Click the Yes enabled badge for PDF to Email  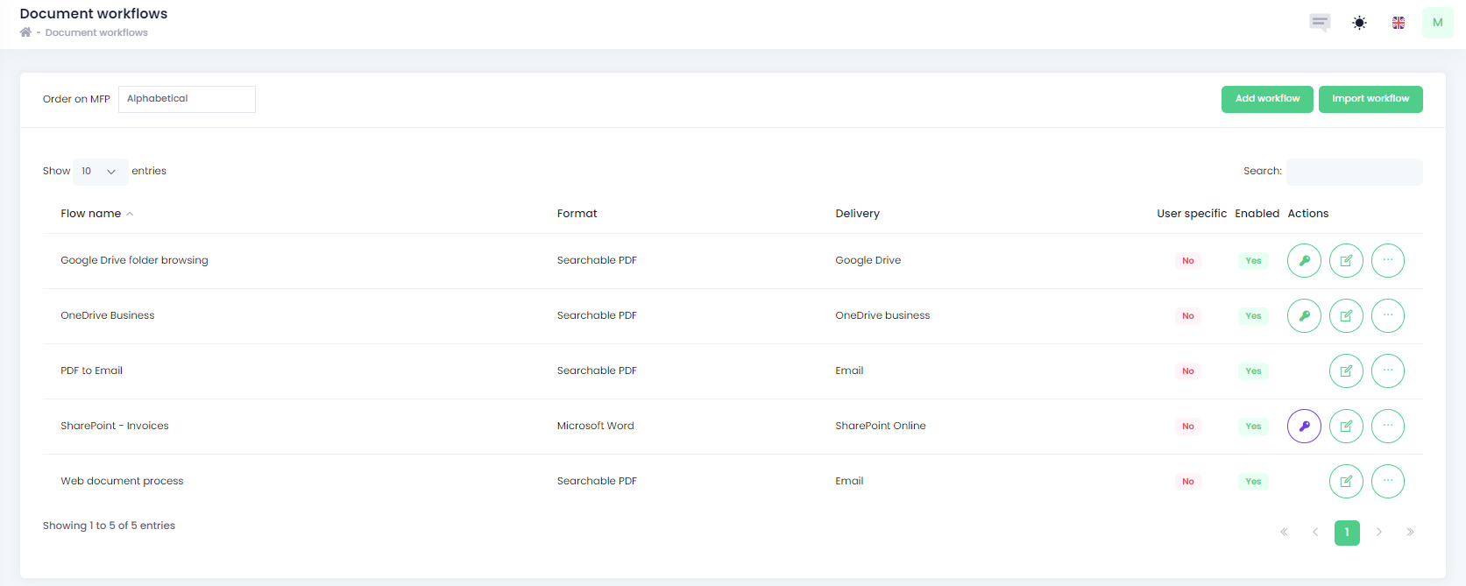1253,371
